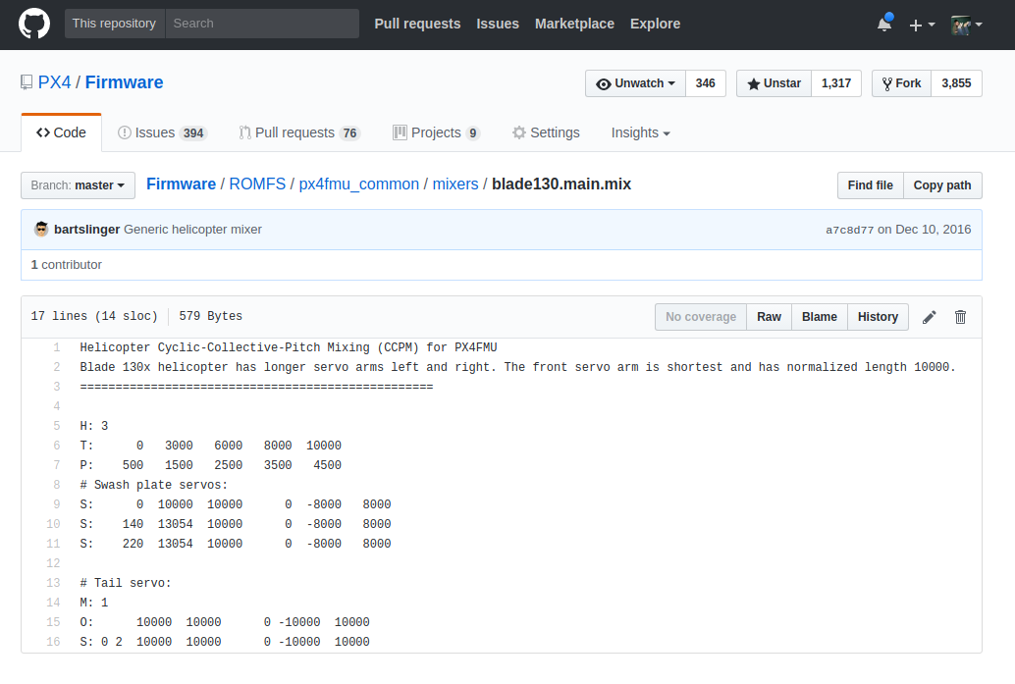Unstar the Firmware repository
Screen dimensions: 1015x684
(x=773, y=82)
